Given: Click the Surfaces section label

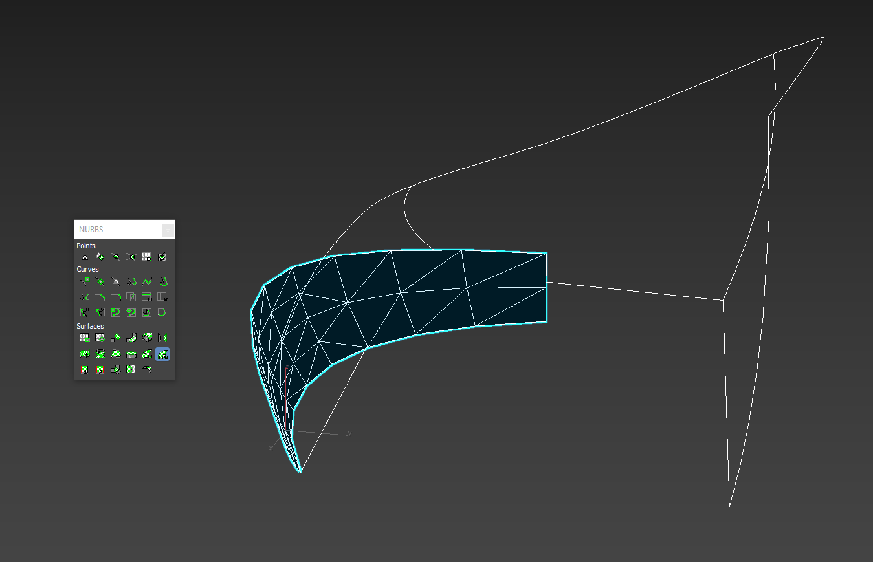Looking at the screenshot, I should [x=90, y=326].
